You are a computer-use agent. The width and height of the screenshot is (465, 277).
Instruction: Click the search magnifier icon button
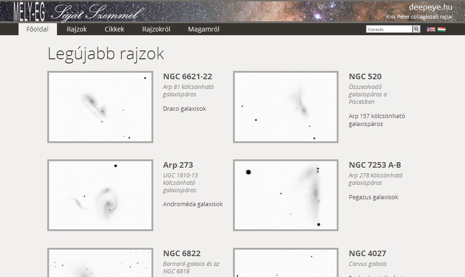(x=416, y=29)
